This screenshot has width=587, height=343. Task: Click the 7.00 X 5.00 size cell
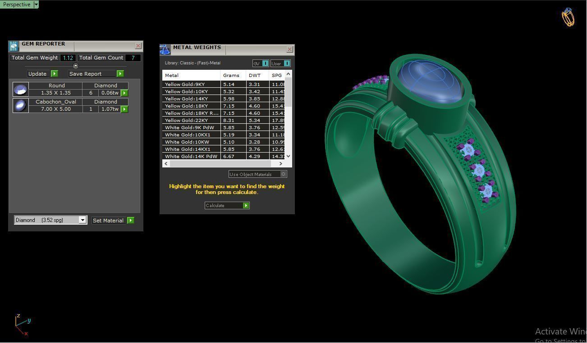pos(56,109)
